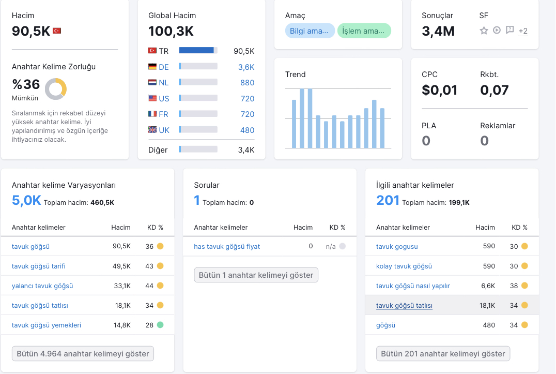Click the star SERP feature icon
This screenshot has height=374, width=556.
click(x=484, y=31)
